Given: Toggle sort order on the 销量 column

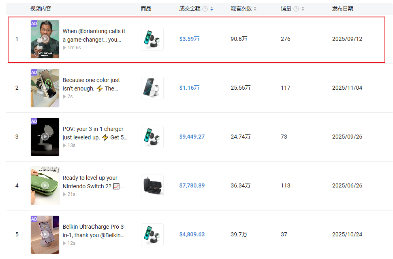Looking at the screenshot, I should pos(303,8).
